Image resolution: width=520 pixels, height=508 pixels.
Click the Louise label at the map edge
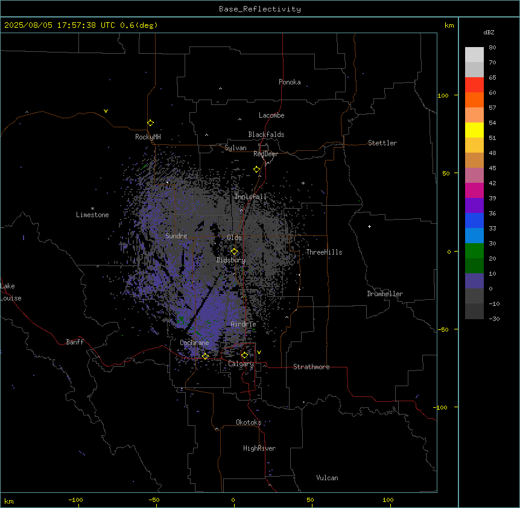pos(11,298)
